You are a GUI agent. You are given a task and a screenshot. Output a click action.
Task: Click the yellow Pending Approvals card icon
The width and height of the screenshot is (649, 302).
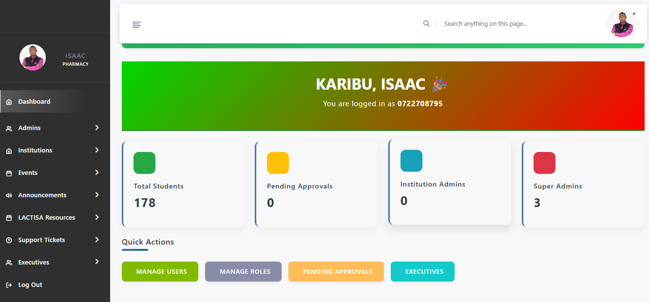[x=278, y=163]
